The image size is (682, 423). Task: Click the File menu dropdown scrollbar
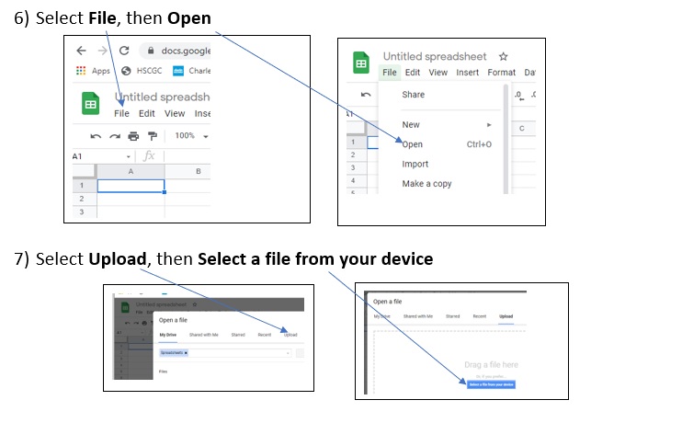(506, 139)
